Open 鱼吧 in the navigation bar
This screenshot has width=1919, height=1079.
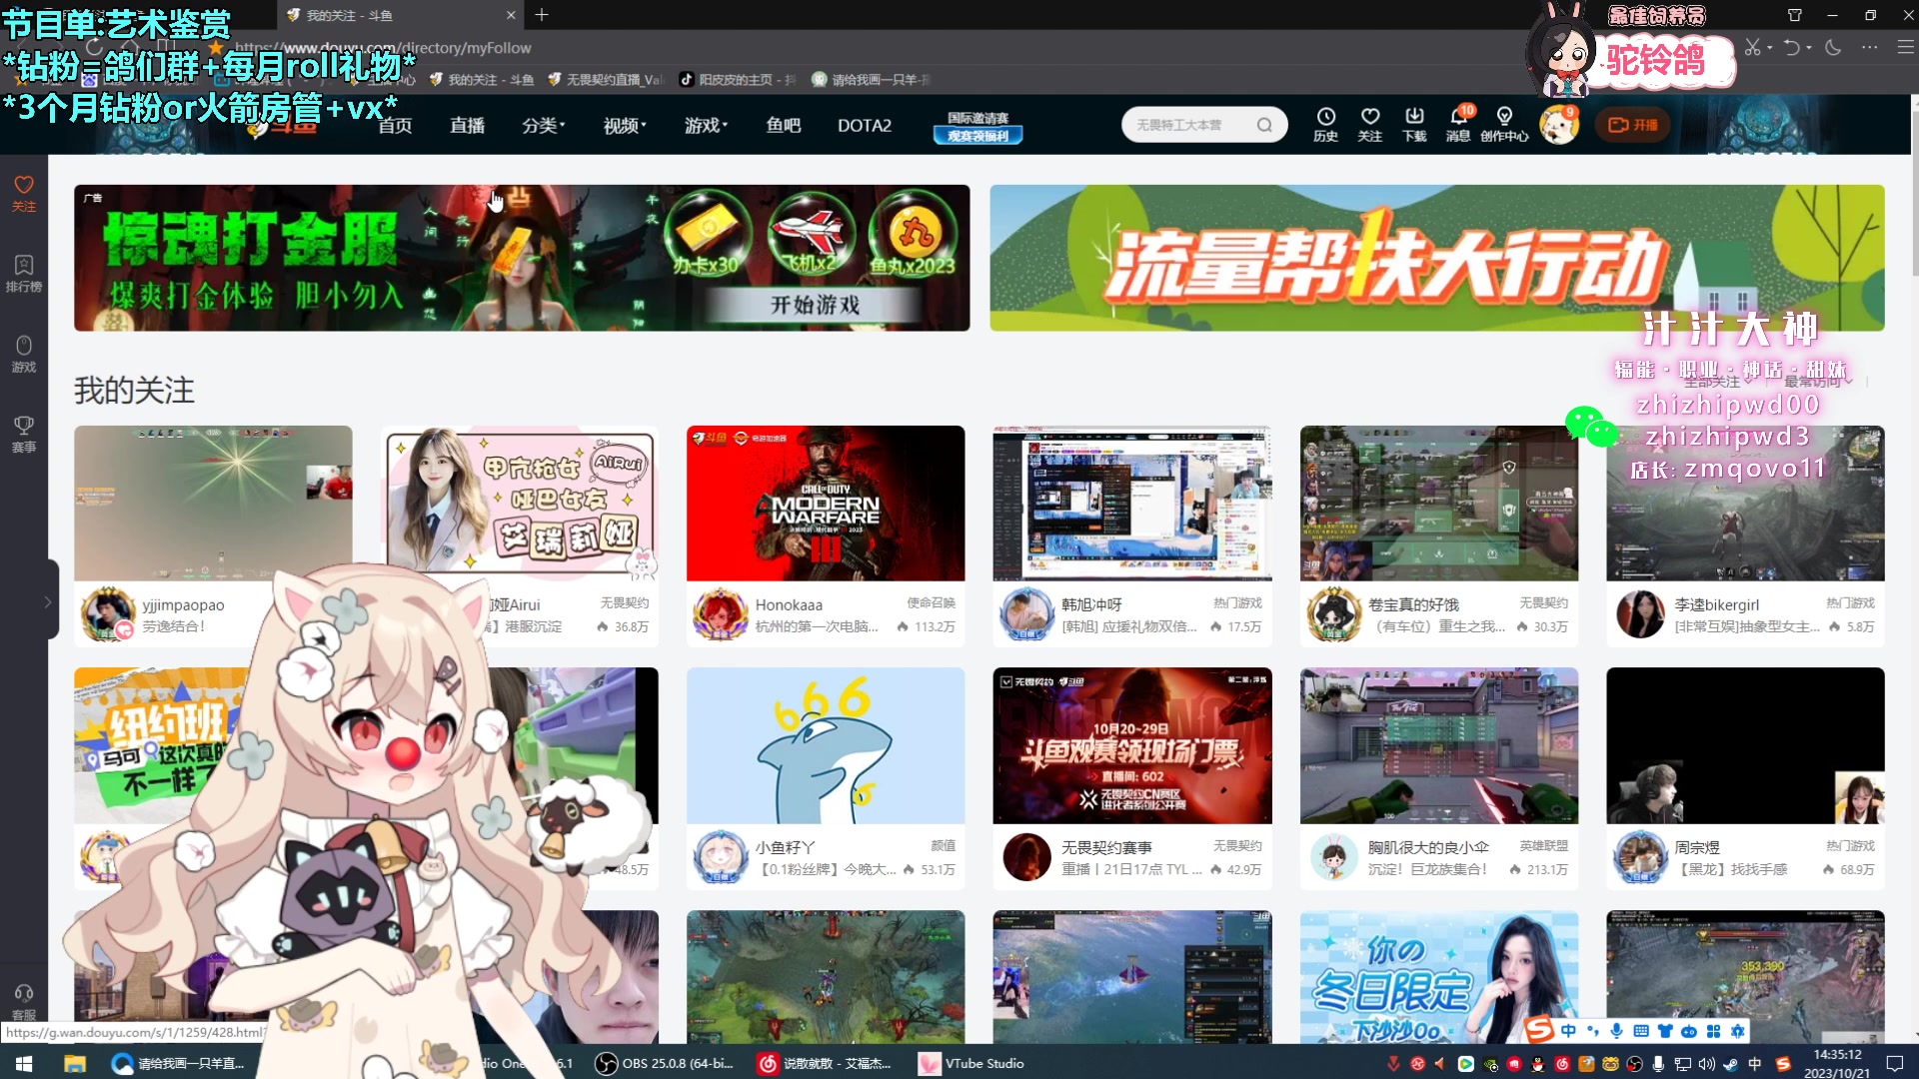click(784, 125)
